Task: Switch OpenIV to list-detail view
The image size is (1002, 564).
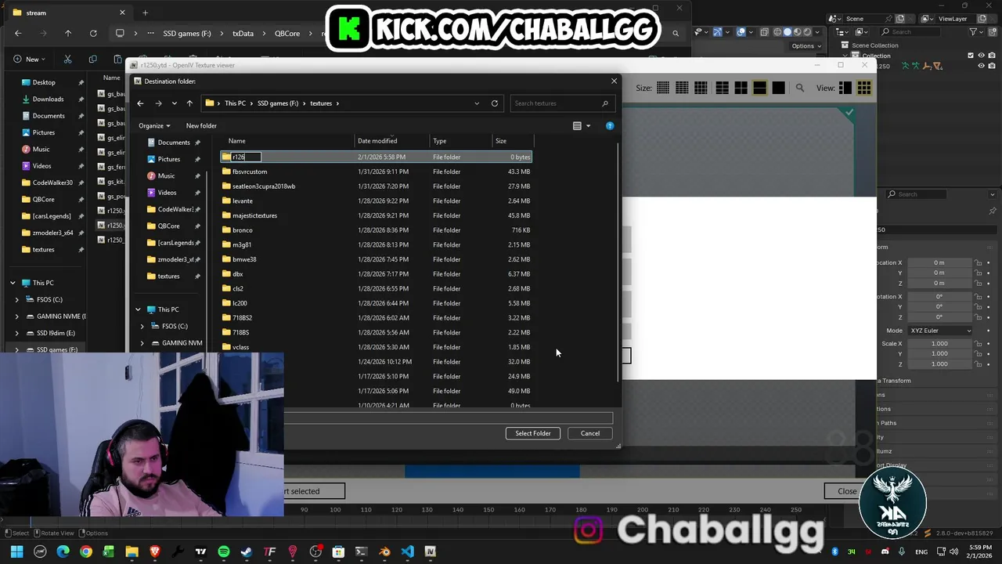Action: pyautogui.click(x=845, y=88)
